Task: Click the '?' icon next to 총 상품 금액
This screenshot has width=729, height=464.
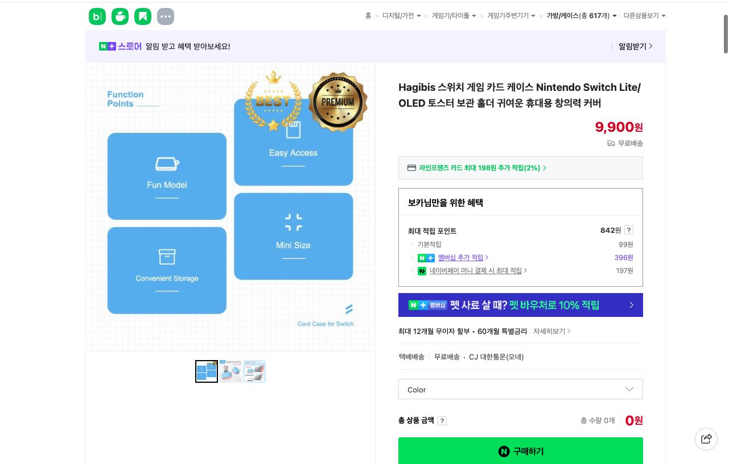Action: tap(442, 421)
